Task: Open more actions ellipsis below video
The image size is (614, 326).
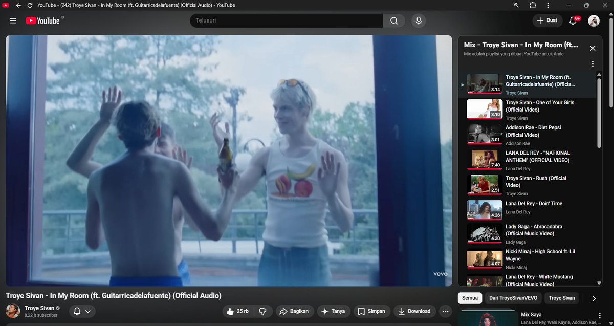Action: tap(446, 311)
